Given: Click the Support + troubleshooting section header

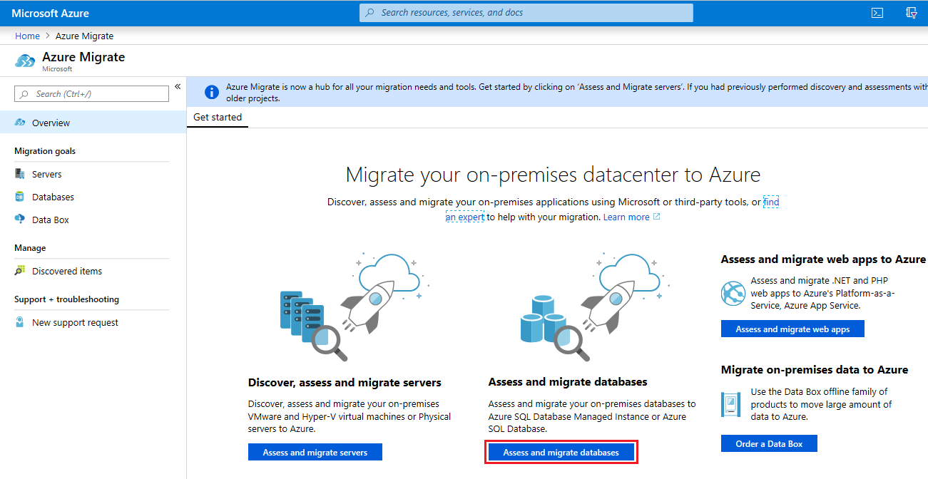Looking at the screenshot, I should pos(66,299).
